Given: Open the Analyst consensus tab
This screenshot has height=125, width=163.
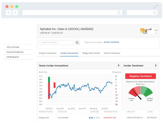Looking at the screenshot, I should (x=48, y=53).
